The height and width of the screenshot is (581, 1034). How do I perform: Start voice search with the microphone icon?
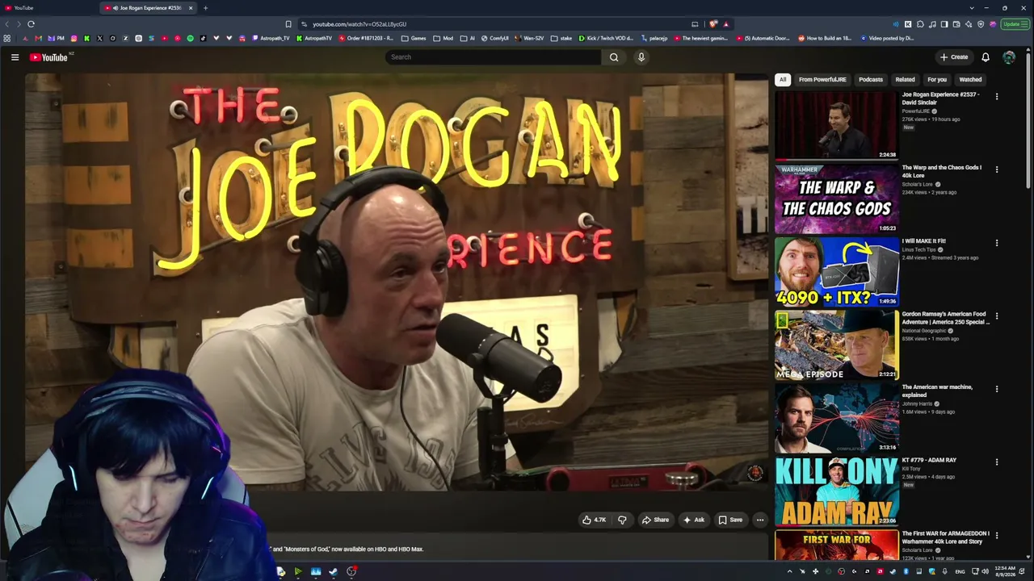(x=641, y=57)
